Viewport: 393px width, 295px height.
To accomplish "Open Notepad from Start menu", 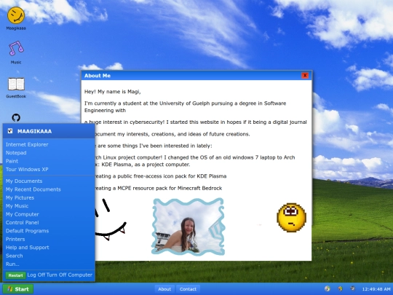I will [x=16, y=153].
